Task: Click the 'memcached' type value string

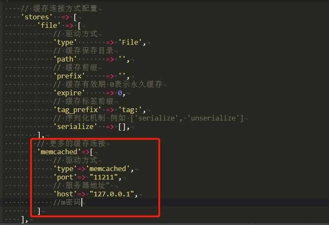Action: coord(108,169)
